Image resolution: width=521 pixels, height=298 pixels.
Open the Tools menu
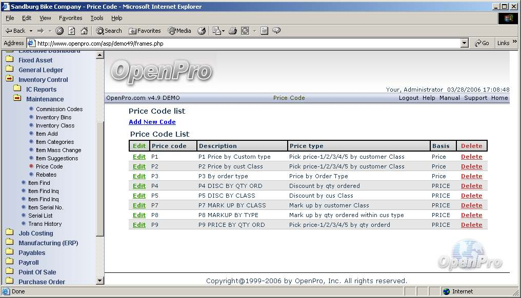point(96,18)
